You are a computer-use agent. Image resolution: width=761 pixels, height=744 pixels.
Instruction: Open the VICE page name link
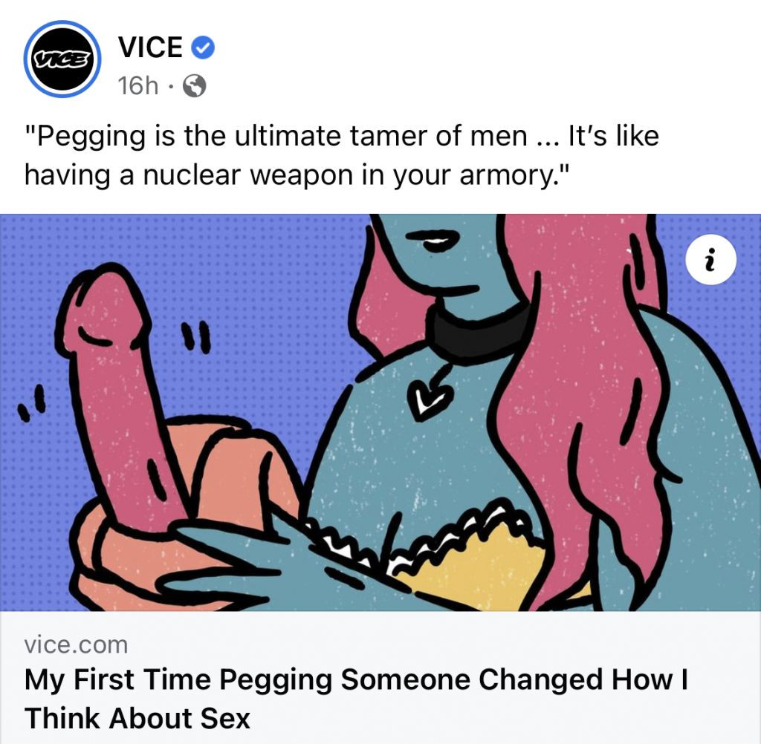tap(150, 48)
